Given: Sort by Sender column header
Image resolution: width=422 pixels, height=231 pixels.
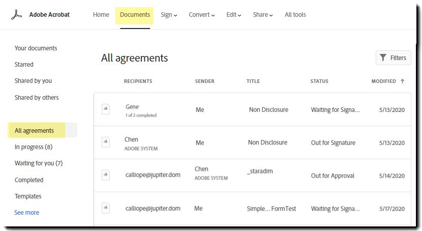Looking at the screenshot, I should click(x=205, y=81).
